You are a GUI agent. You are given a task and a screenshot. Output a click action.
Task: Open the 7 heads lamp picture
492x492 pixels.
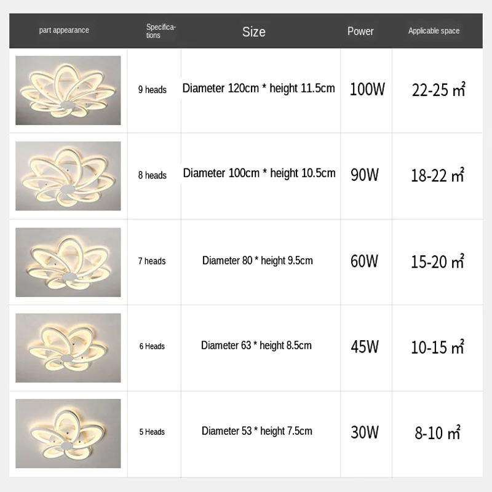pyautogui.click(x=68, y=262)
